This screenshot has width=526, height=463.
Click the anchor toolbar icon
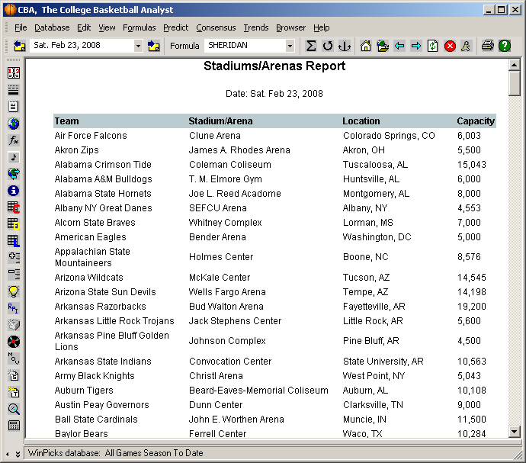[x=345, y=46]
